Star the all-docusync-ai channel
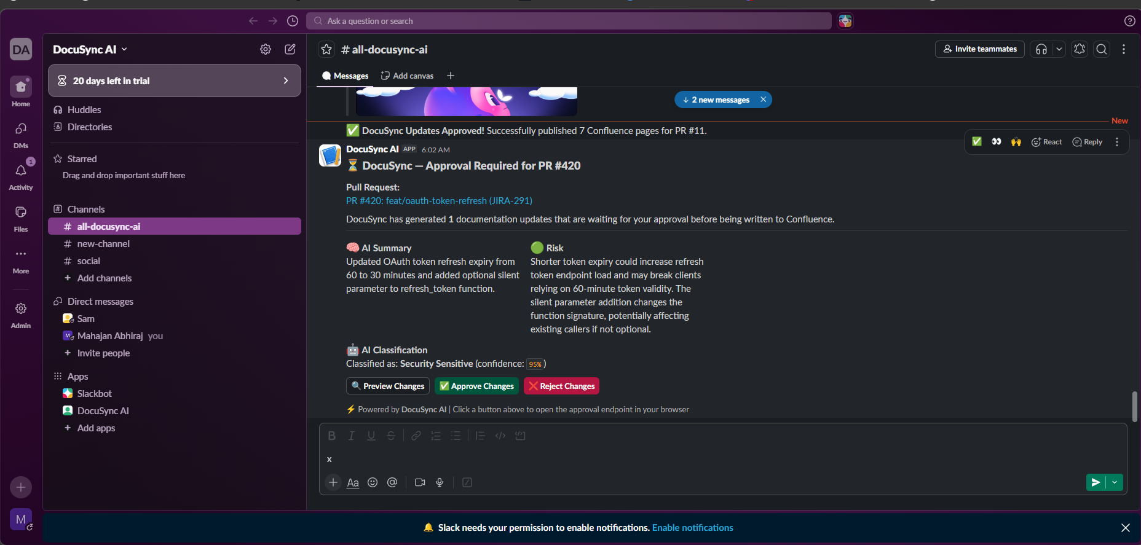Viewport: 1141px width, 545px height. click(326, 49)
